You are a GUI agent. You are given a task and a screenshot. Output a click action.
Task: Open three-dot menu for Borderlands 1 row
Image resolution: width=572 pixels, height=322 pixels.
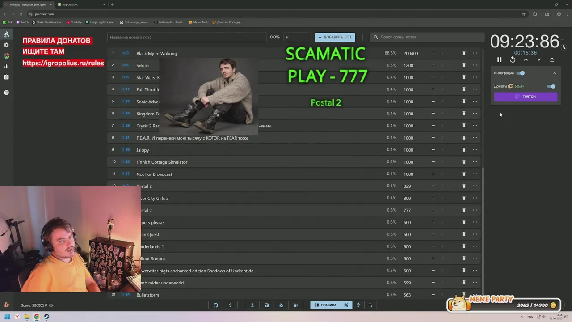[475, 246]
